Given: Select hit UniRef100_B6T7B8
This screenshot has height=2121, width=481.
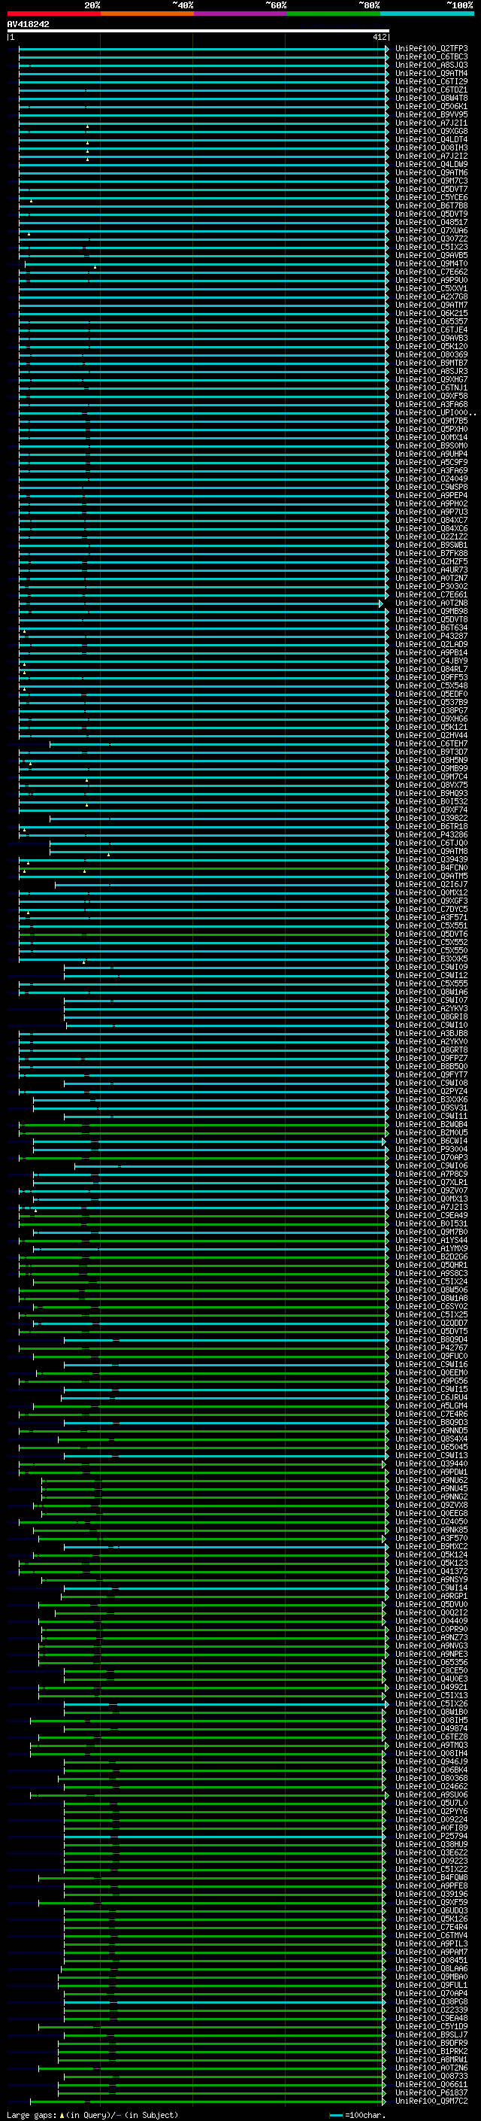Looking at the screenshot, I should point(431,206).
